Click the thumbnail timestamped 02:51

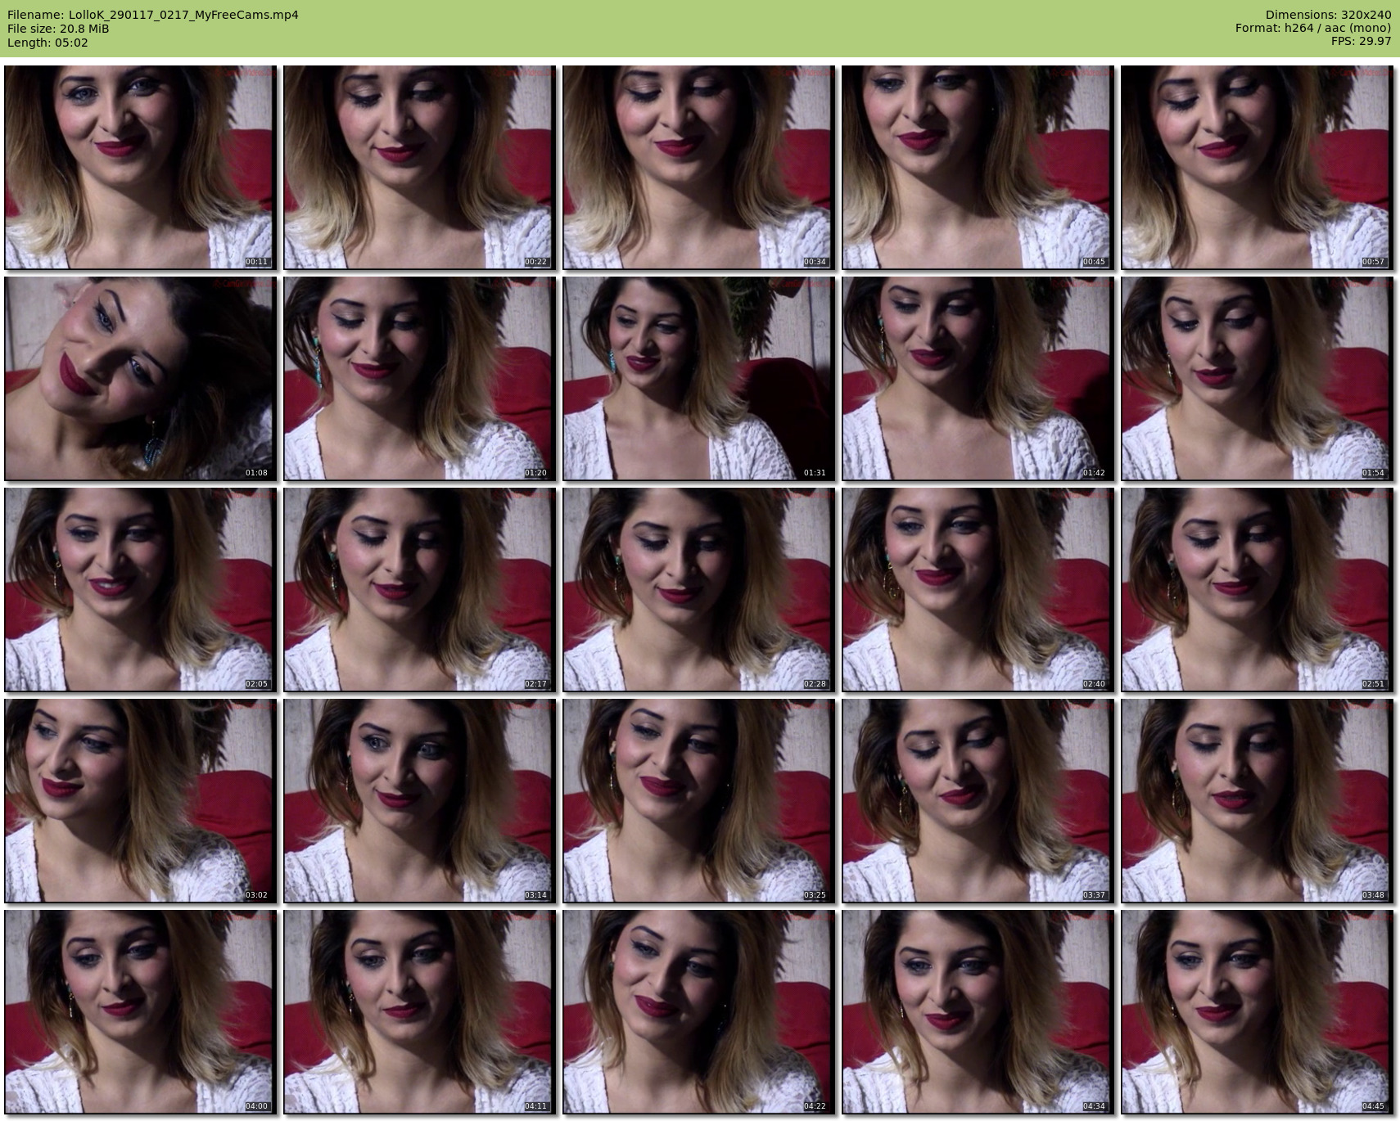(1257, 590)
